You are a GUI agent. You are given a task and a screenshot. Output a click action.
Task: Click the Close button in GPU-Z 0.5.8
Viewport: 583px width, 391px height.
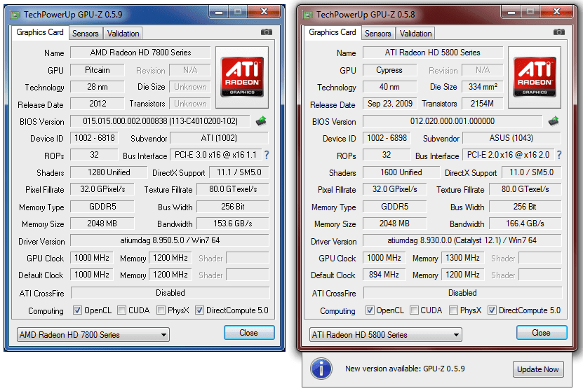point(542,333)
